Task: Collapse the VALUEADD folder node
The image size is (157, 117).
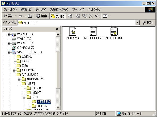Action: [x=14, y=75]
